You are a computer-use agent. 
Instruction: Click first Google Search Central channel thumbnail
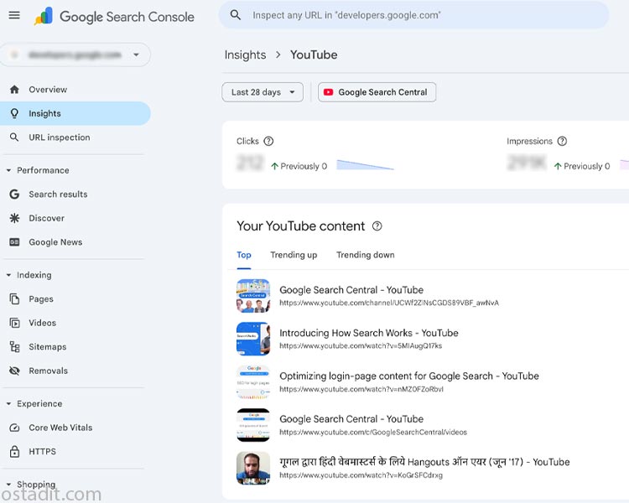[x=253, y=296]
